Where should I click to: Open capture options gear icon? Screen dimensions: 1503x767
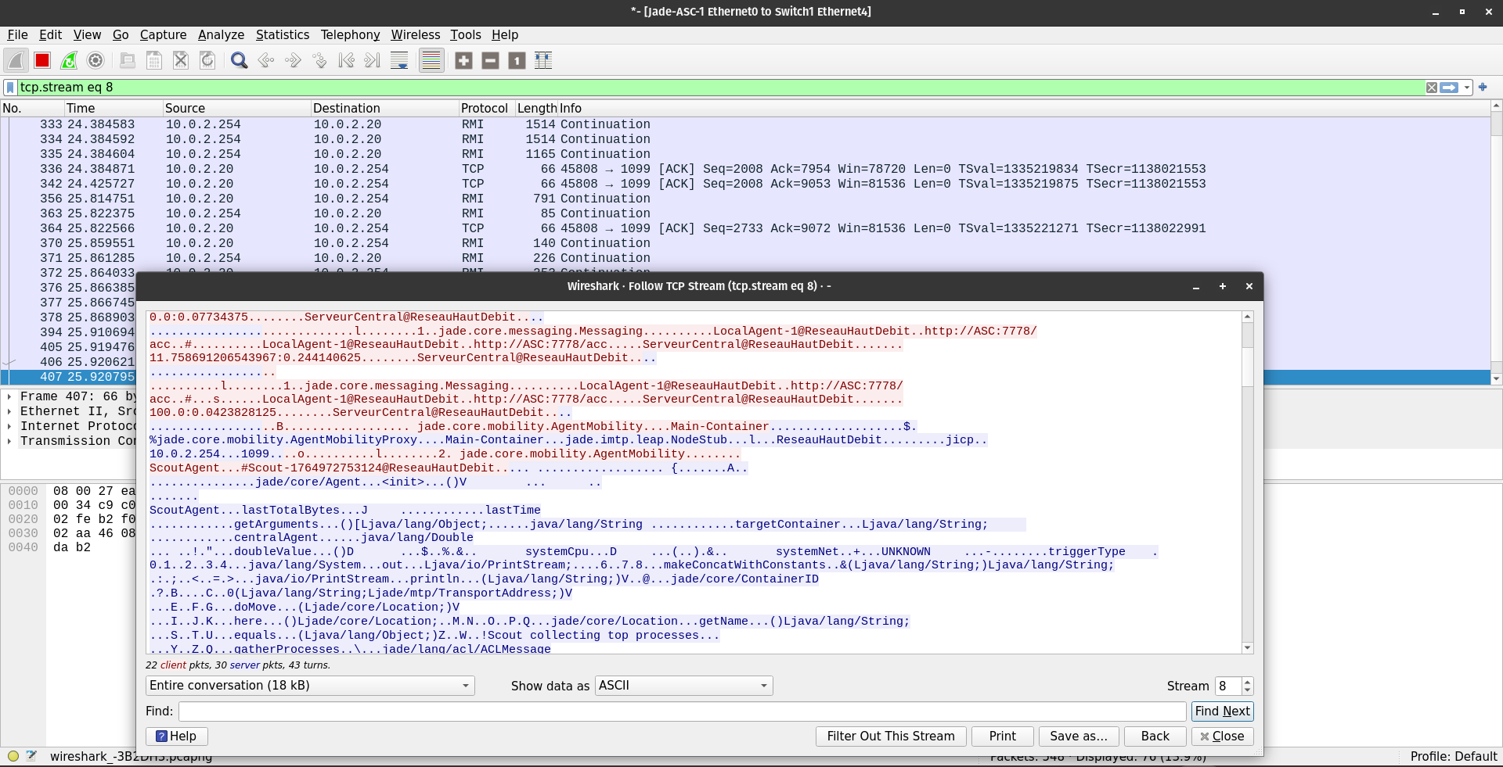click(x=96, y=61)
